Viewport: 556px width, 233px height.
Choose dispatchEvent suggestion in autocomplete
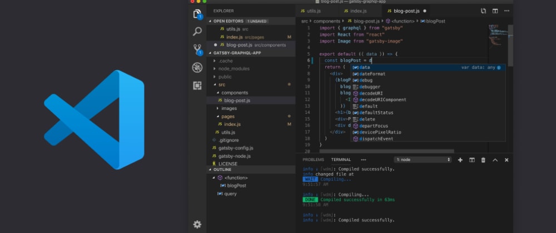click(428, 139)
